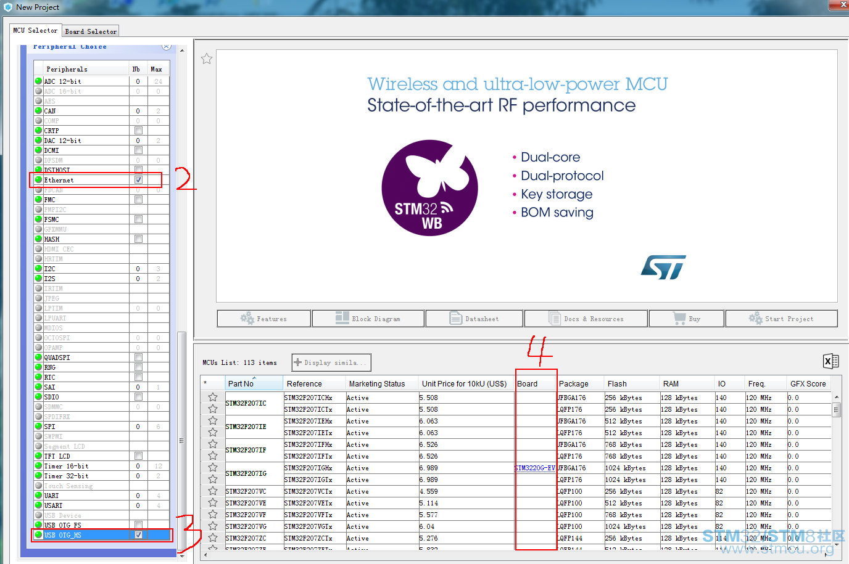
Task: Star the STM32F207ICTx row
Action: coord(213,409)
